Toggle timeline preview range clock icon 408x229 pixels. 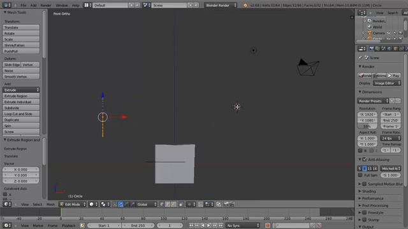click(82, 225)
